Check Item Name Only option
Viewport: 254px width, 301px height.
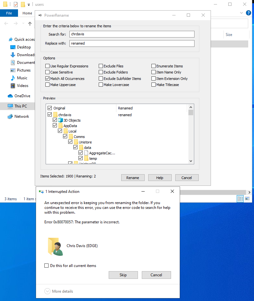tap(153, 72)
